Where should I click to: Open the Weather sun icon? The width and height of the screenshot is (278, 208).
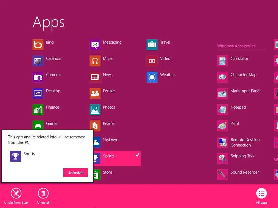[152, 77]
